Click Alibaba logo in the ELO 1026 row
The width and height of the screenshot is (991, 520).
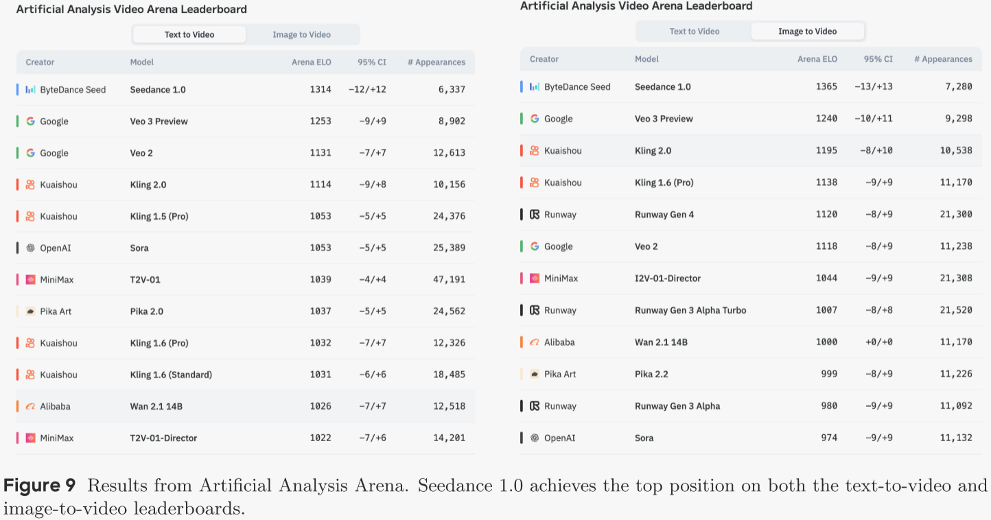(30, 406)
